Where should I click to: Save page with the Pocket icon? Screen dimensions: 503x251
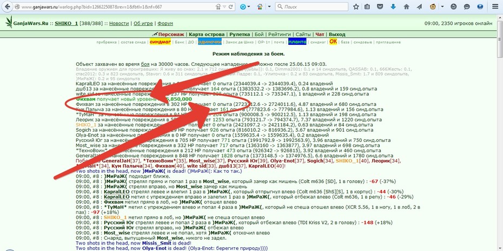tap(380, 6)
